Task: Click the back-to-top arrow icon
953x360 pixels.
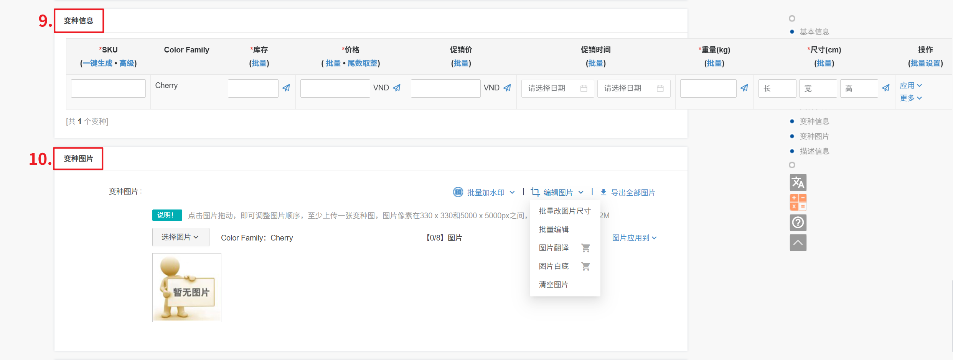Action: point(798,243)
